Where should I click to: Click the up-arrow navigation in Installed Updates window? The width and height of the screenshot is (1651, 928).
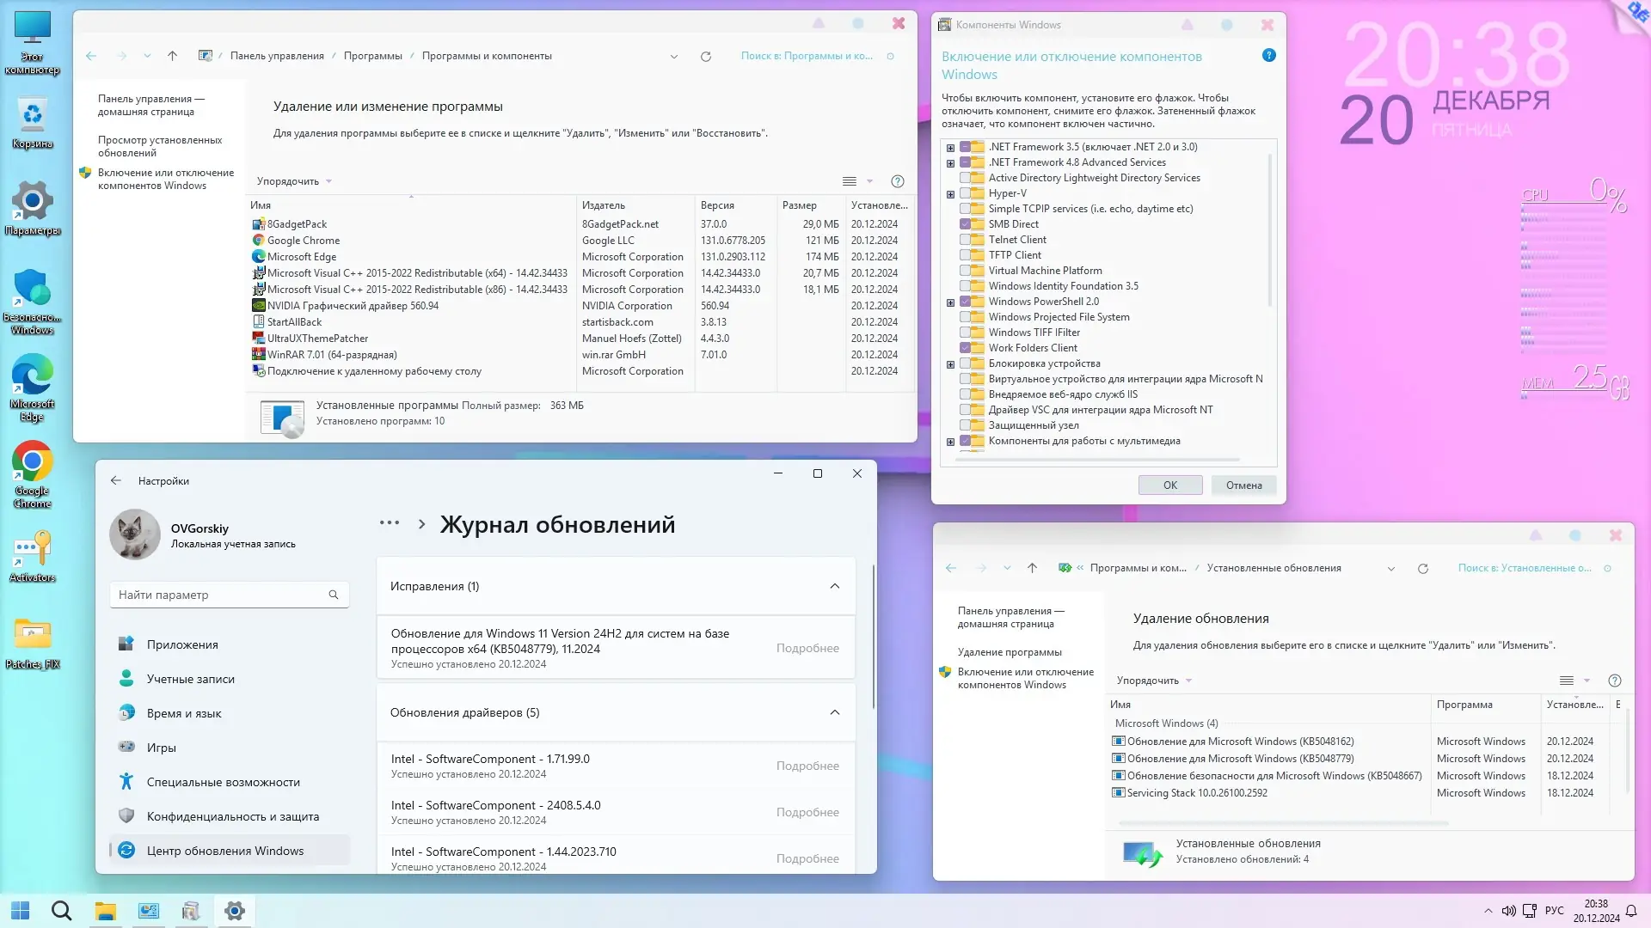tap(1032, 568)
